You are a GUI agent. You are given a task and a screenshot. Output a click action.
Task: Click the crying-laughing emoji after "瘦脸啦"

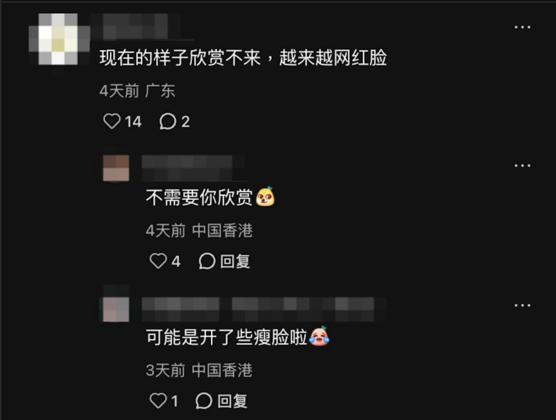(319, 336)
